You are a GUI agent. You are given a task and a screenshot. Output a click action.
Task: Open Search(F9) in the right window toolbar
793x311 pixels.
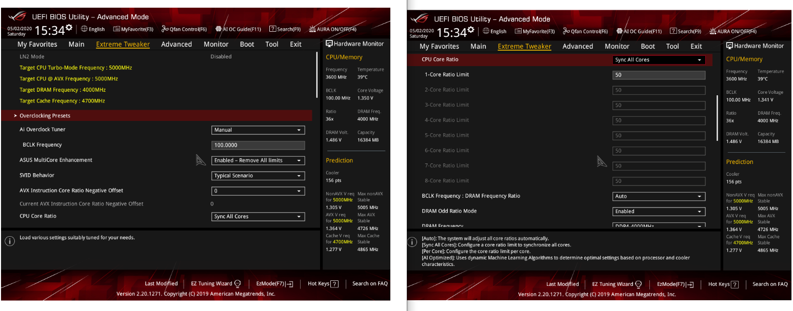tap(686, 31)
